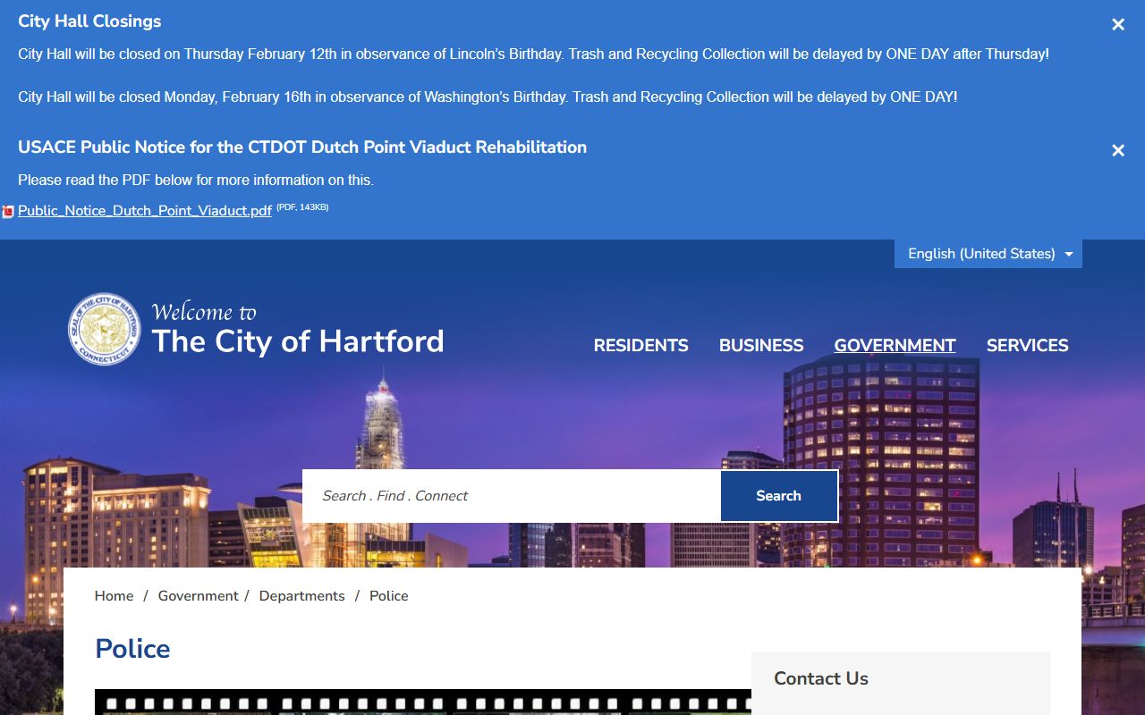The image size is (1145, 715).
Task: Click the caret arrow beside the language name
Action: click(1068, 255)
